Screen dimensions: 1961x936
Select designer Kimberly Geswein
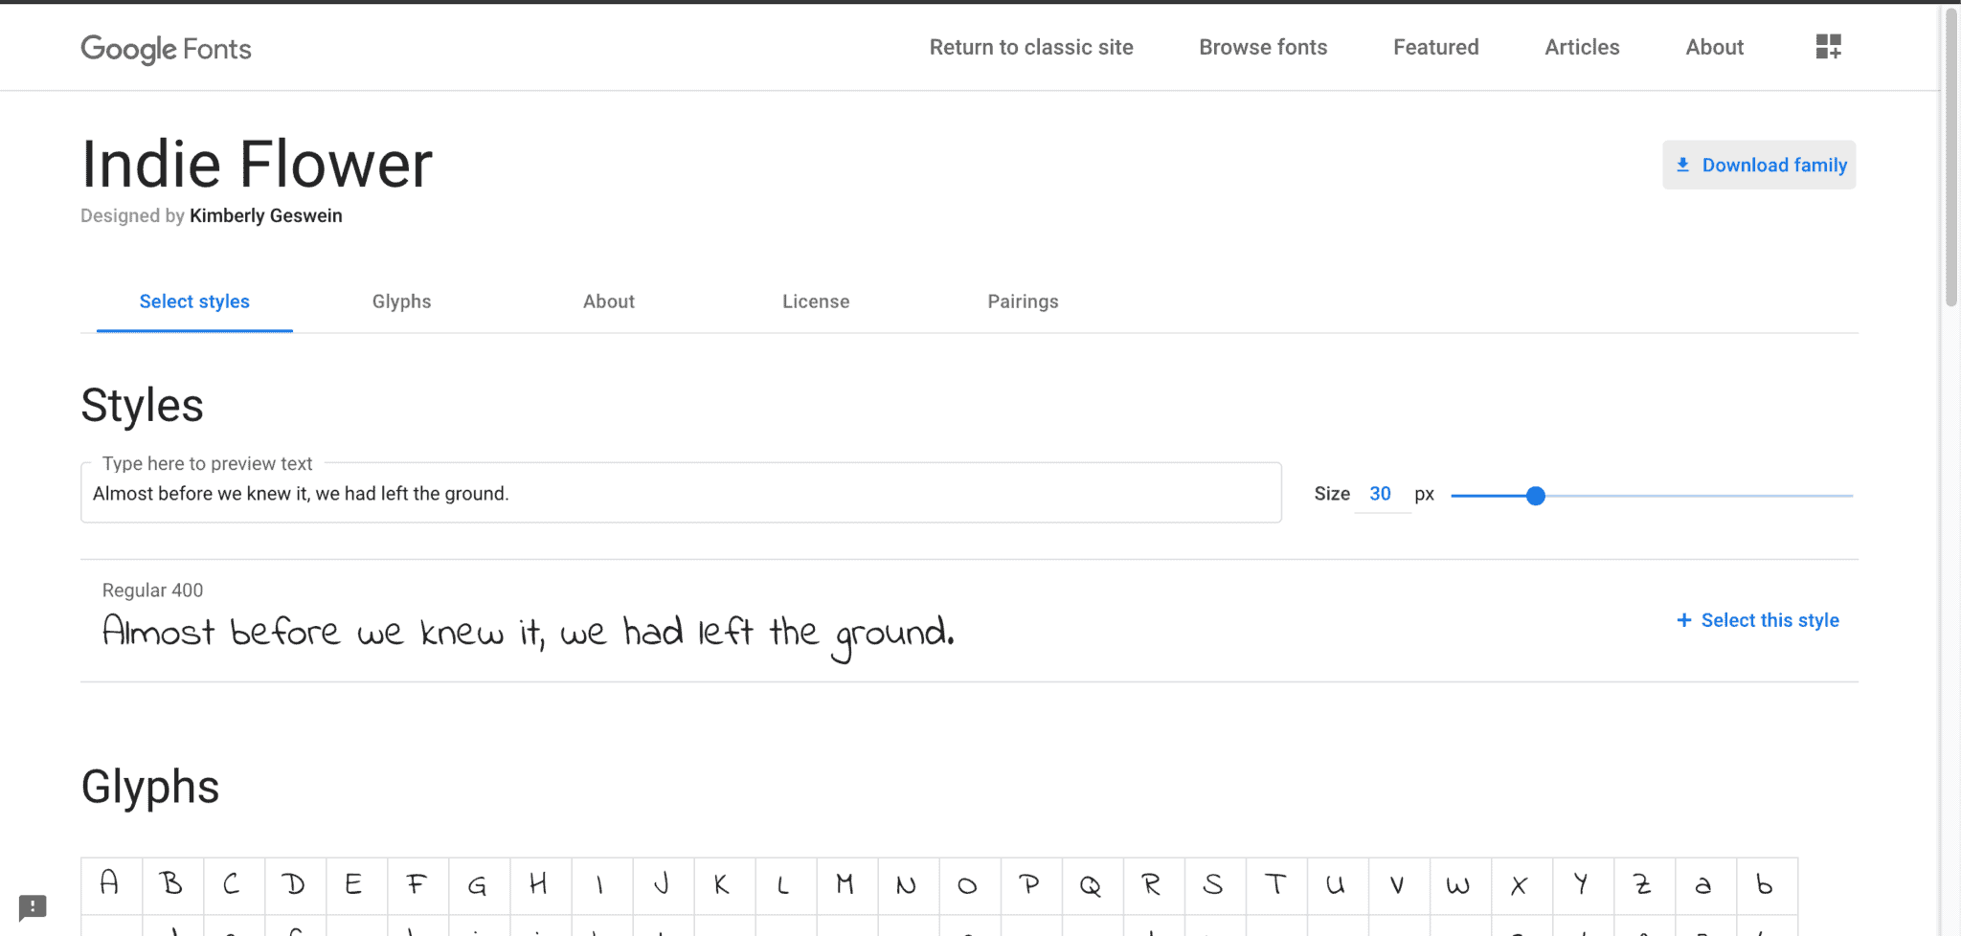[x=265, y=215]
